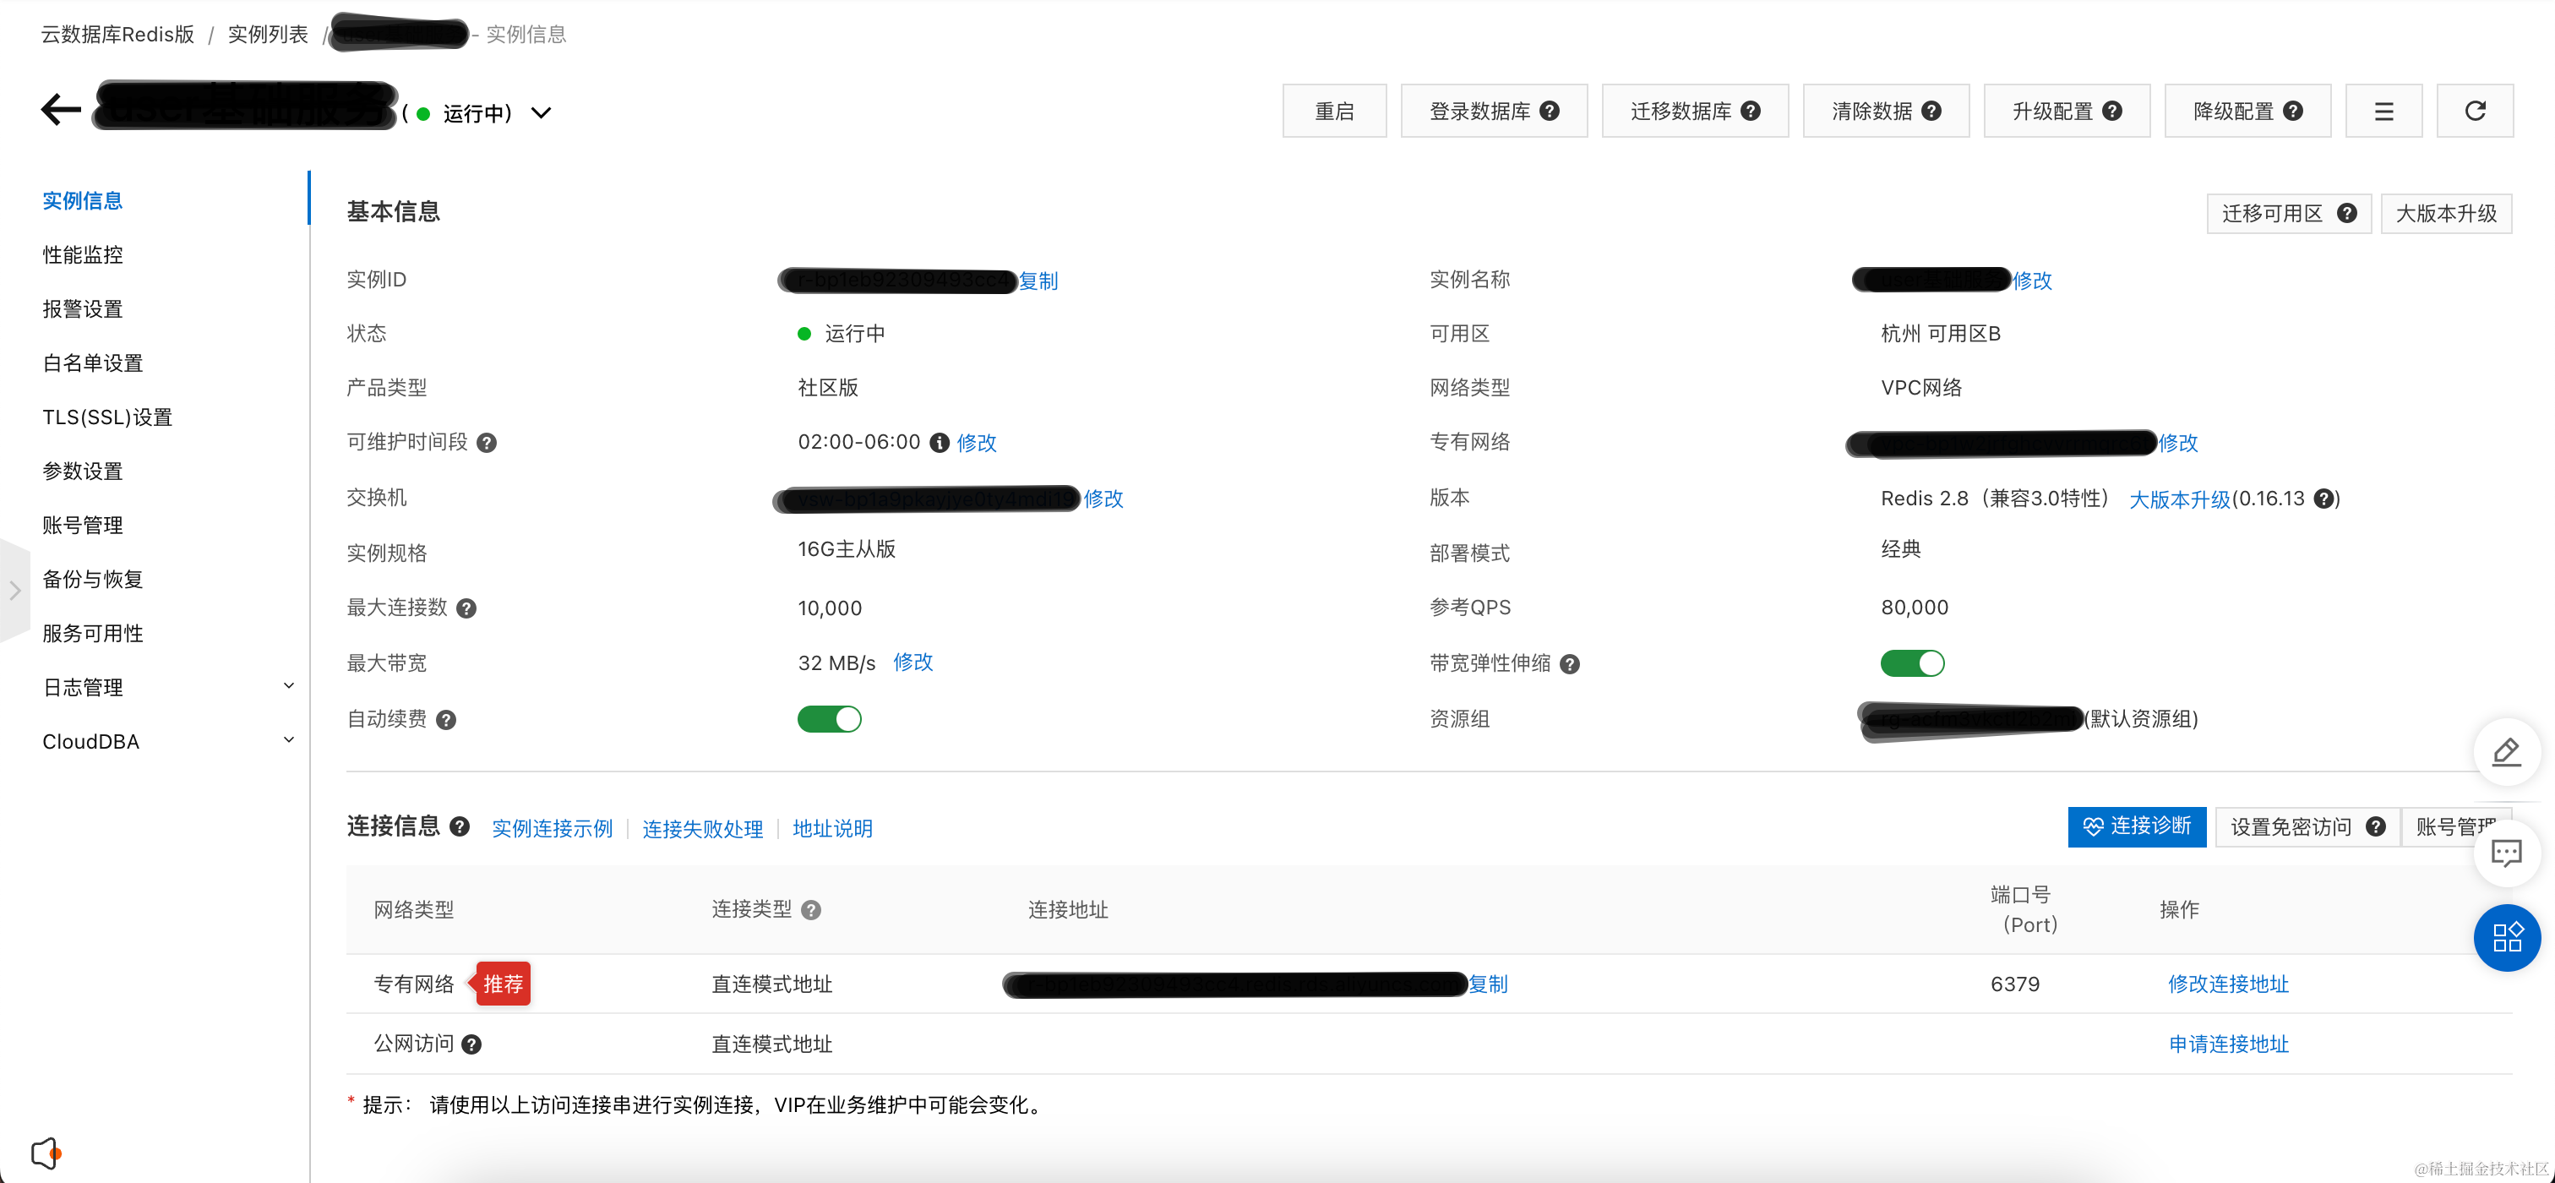Open the 实例连接示例 link

pos(553,829)
